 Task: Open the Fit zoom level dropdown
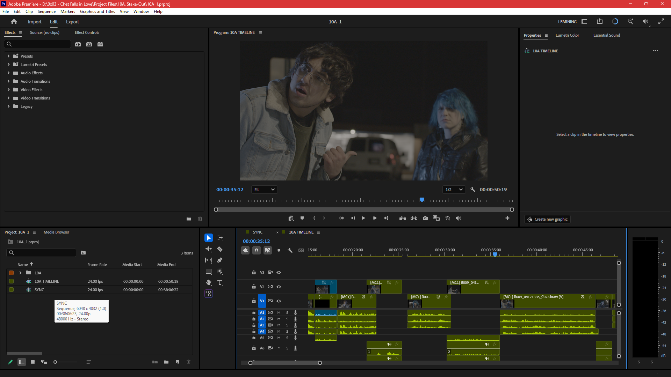click(265, 190)
